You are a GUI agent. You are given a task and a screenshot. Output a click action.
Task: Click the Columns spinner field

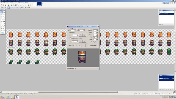point(95,30)
